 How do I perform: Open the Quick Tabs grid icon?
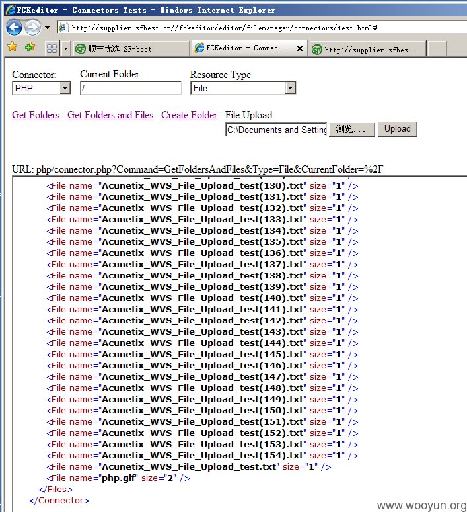(x=52, y=49)
